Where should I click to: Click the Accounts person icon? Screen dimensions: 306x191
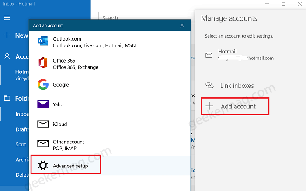coord(7,56)
